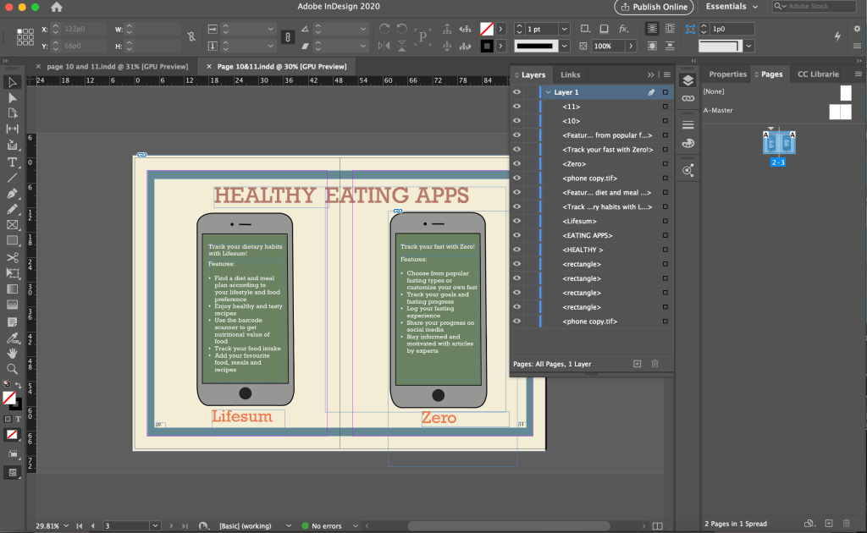Switch to the Links tab
This screenshot has width=867, height=533.
click(x=570, y=75)
